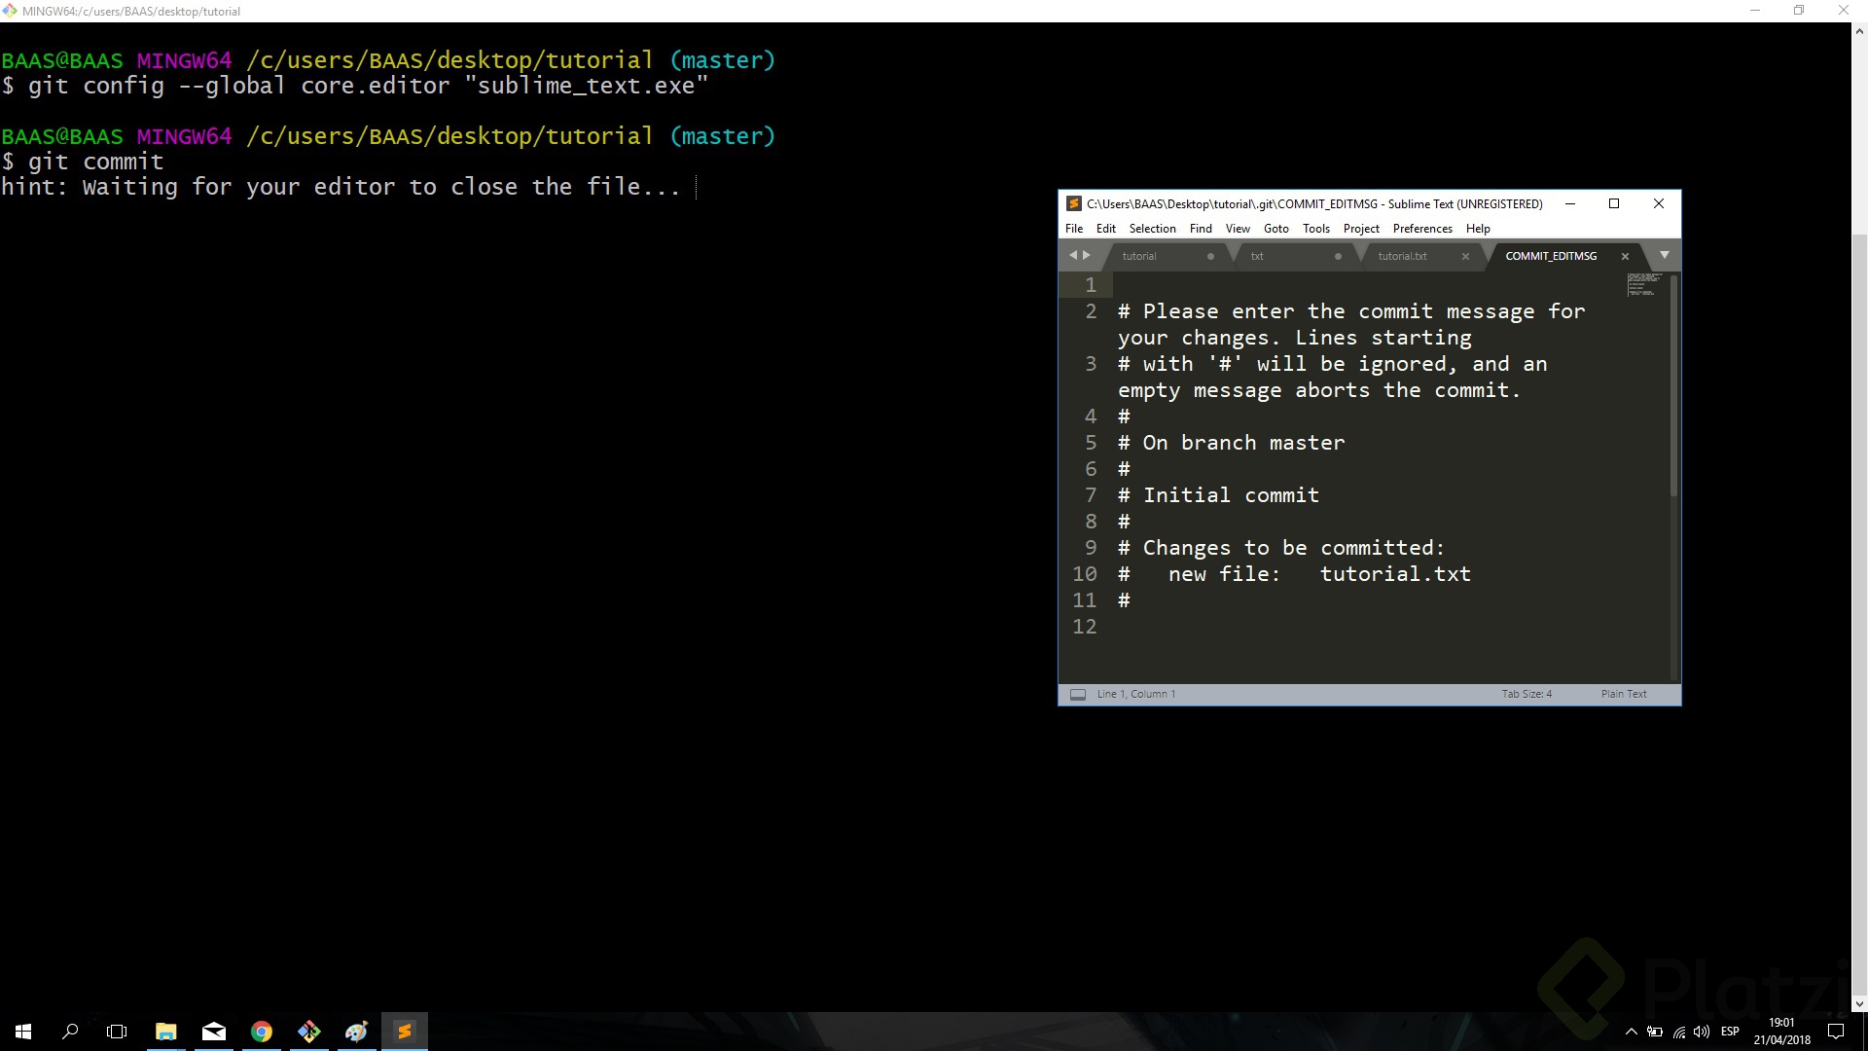Open the clock and date 19:01
This screenshot has width=1868, height=1051.
pos(1781,1032)
